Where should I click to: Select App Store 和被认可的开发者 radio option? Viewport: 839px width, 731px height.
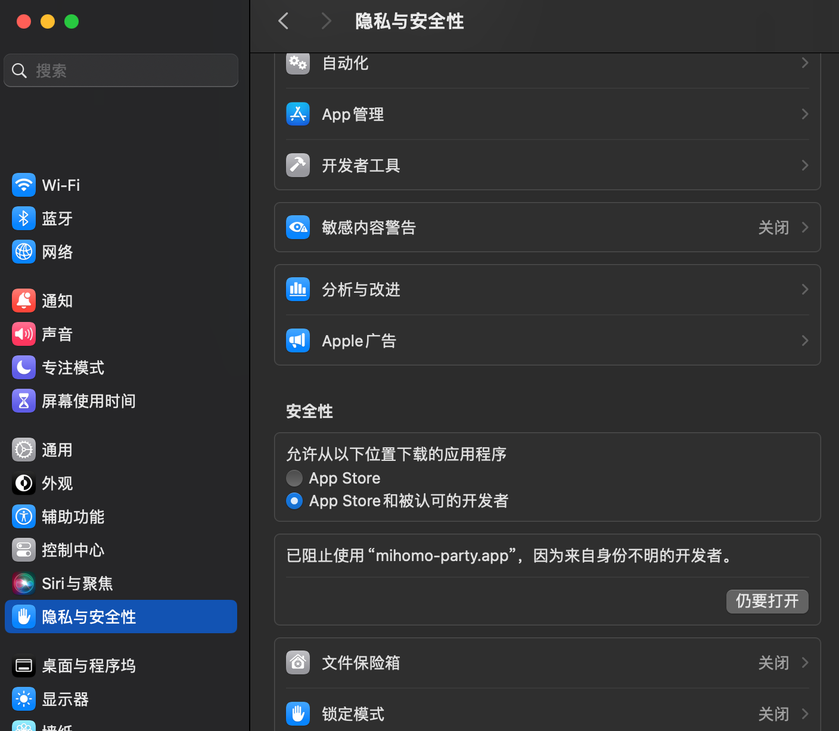(294, 501)
